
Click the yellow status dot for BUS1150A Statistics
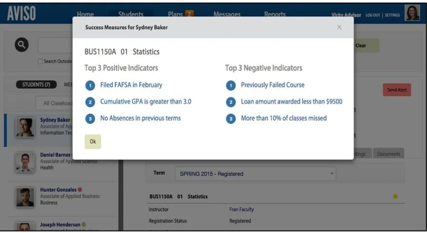(x=395, y=196)
